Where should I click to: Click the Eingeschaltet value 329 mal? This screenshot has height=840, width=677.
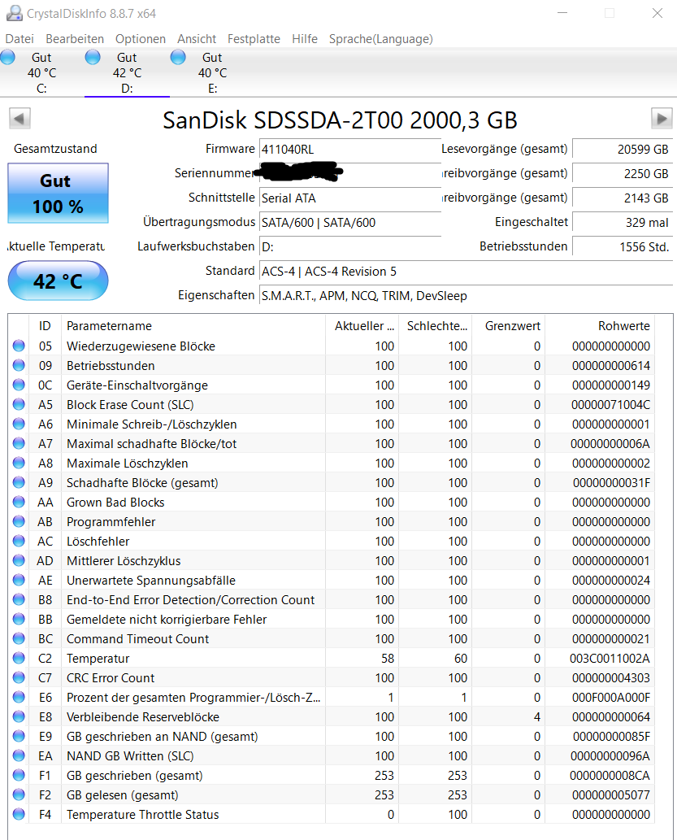click(x=623, y=222)
